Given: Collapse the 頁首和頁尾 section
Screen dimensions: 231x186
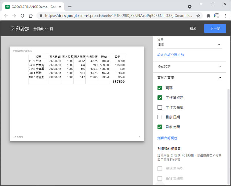Looking at the screenshot, I should click(x=220, y=77).
